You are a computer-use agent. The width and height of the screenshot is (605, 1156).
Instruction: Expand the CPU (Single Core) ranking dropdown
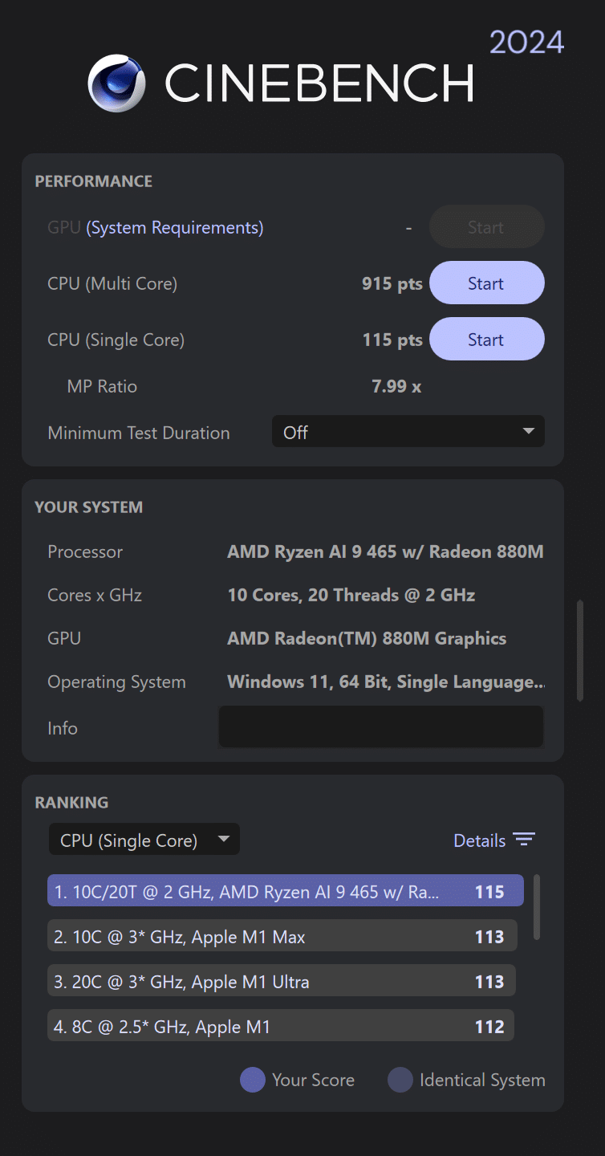pyautogui.click(x=144, y=841)
